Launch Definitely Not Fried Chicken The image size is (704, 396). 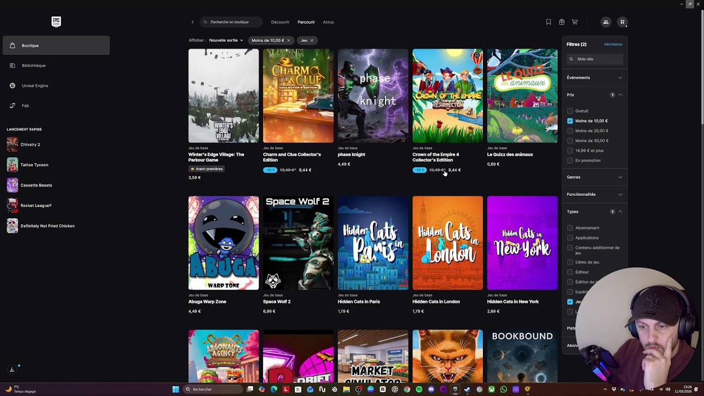click(x=41, y=226)
